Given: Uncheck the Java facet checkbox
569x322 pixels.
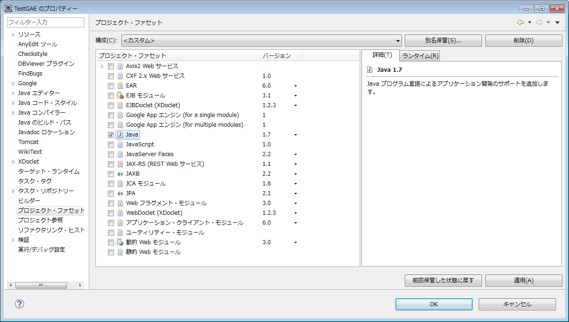Looking at the screenshot, I should coord(111,135).
